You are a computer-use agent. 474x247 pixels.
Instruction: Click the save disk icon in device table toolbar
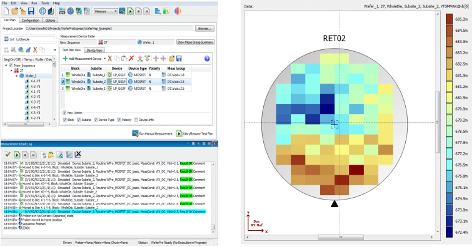179,59
